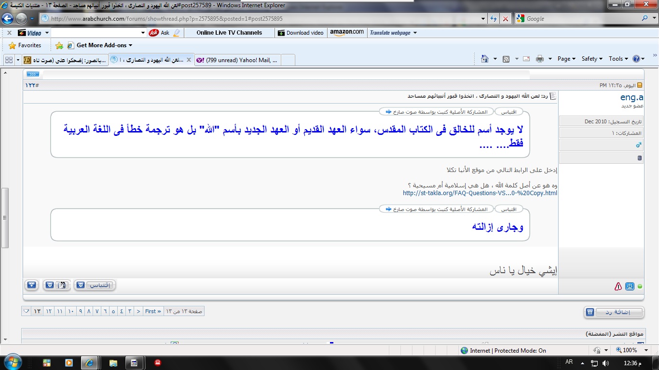Click the previous page < link
Image resolution: width=659 pixels, height=370 pixels.
pyautogui.click(x=138, y=311)
